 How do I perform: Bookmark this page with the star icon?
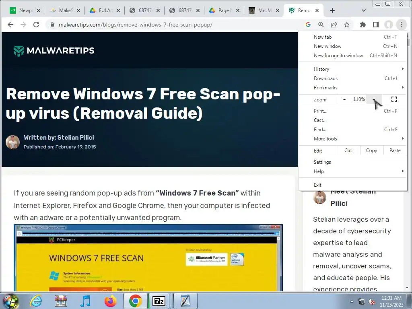point(347,25)
